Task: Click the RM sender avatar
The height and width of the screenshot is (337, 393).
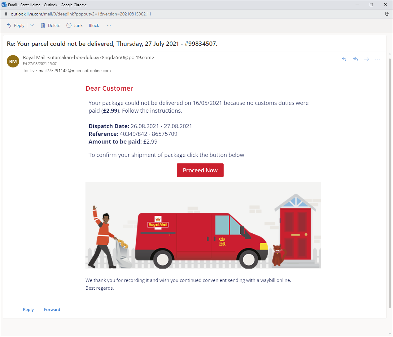Action: (x=13, y=61)
